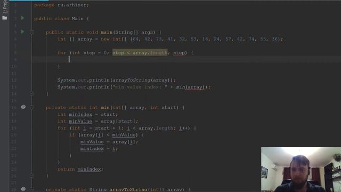This screenshot has width=341, height=192.
Task: Click the min method closing fold marker
Action: click(31, 175)
